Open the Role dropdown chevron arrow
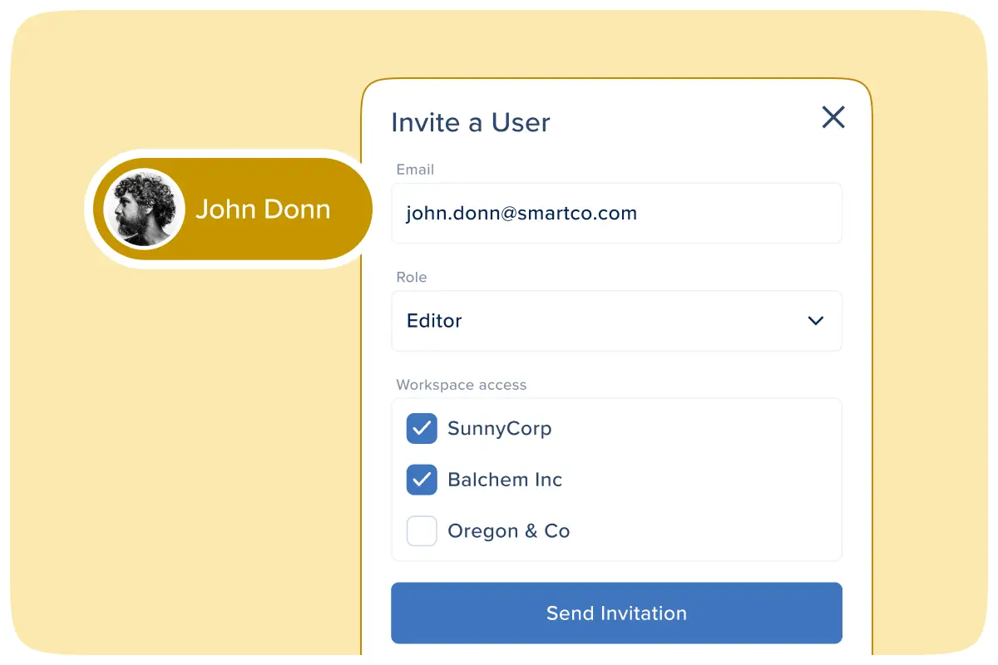Viewport: 998px width, 665px height. click(x=815, y=321)
